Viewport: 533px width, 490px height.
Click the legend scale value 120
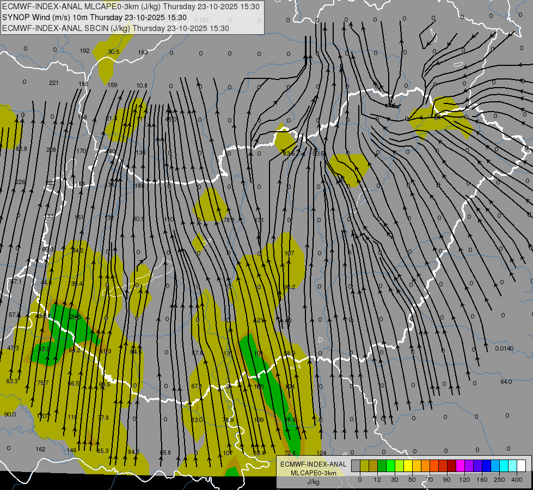(x=464, y=480)
